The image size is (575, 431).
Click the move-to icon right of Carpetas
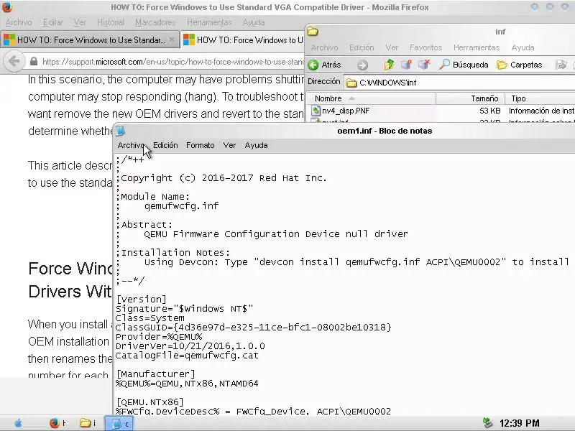(x=561, y=65)
